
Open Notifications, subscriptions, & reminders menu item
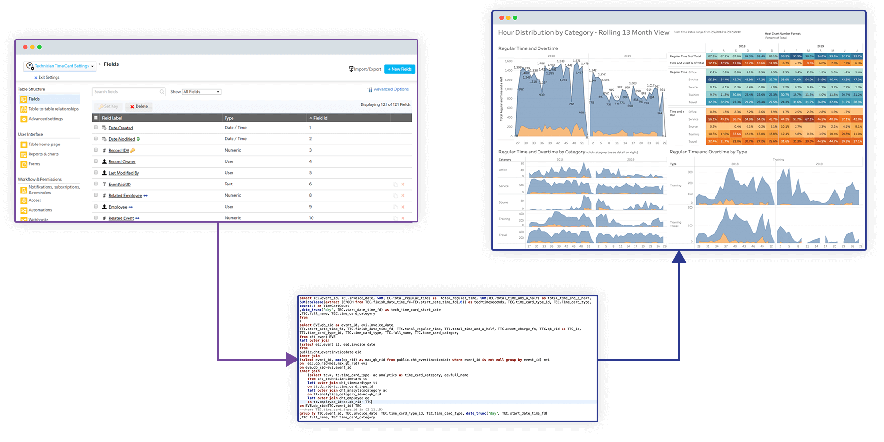[54, 190]
